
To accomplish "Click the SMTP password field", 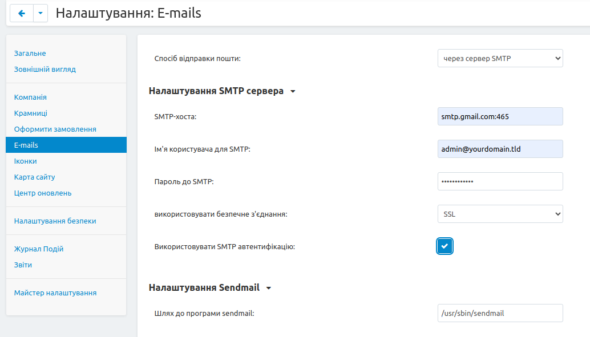I will (500, 181).
